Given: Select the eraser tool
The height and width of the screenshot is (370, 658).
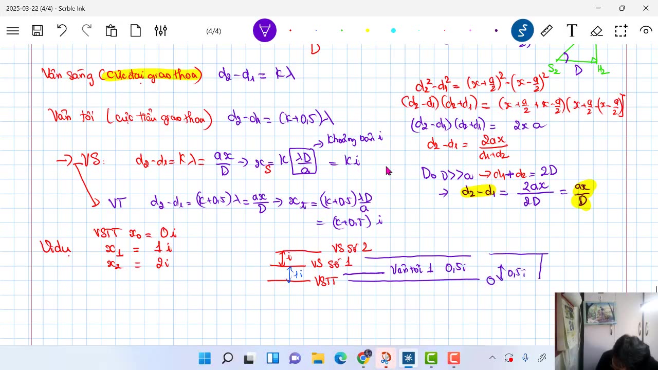Looking at the screenshot, I should [596, 31].
